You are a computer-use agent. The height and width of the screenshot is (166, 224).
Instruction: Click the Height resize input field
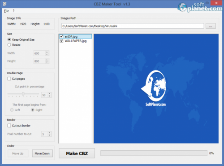[39, 61]
